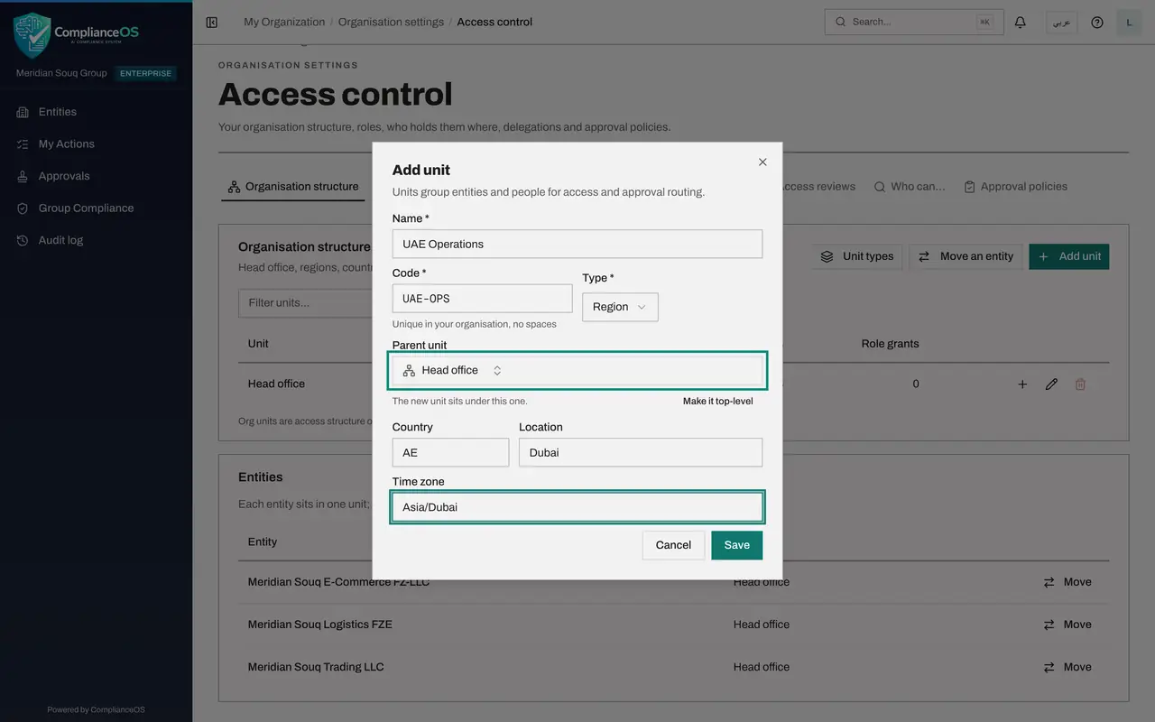Switch to Organisation structure tab
Screen dimensions: 1155x722
pos(293,187)
